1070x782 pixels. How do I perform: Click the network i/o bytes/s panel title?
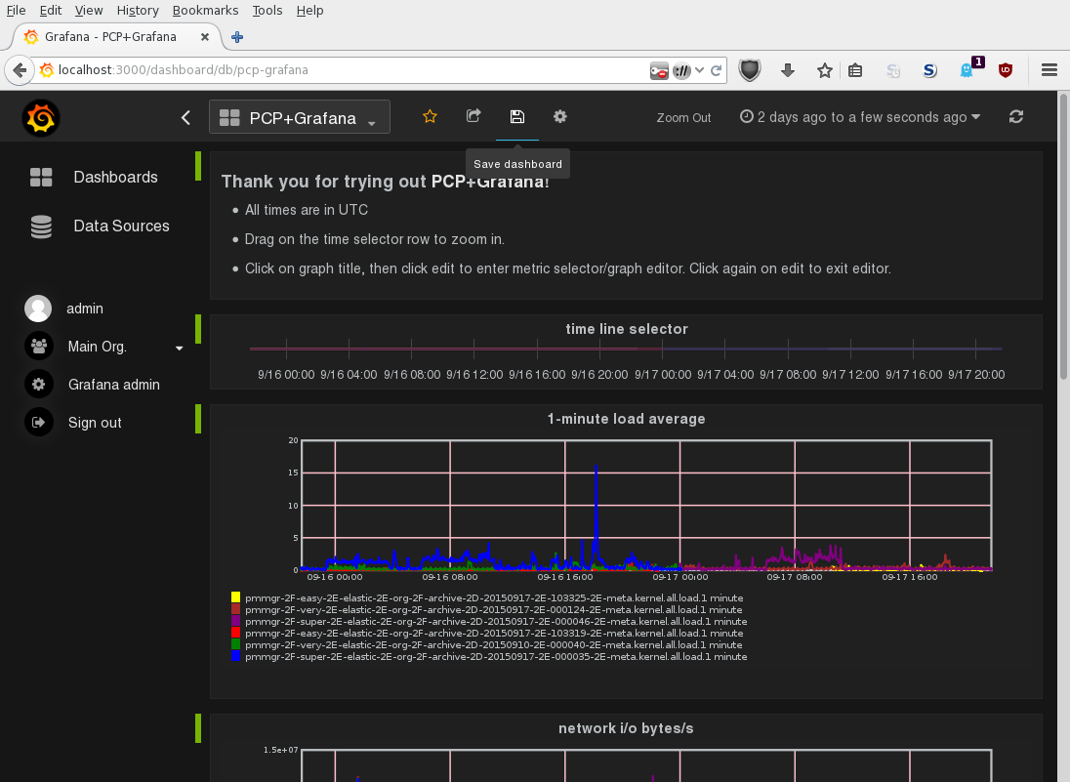626,728
